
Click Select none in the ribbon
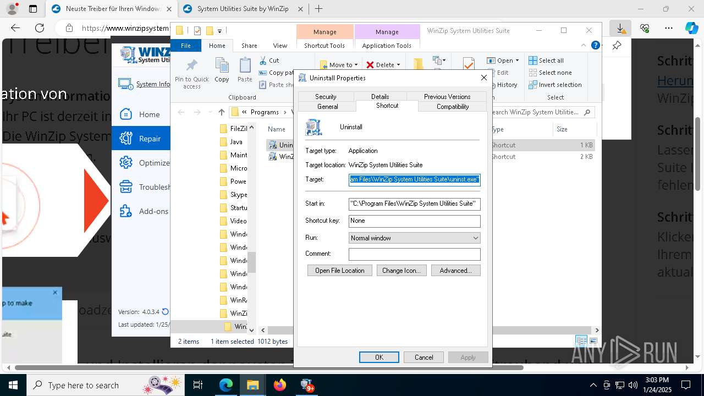[x=550, y=73]
